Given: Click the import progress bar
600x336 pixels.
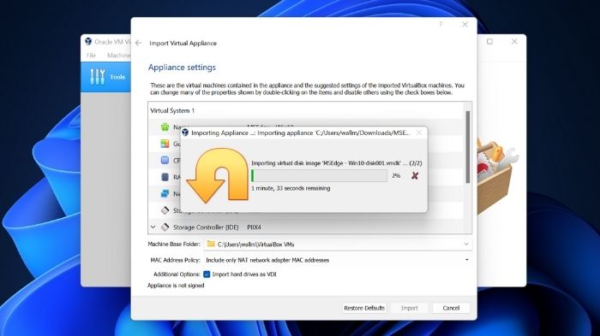Looking at the screenshot, I should coord(319,175).
